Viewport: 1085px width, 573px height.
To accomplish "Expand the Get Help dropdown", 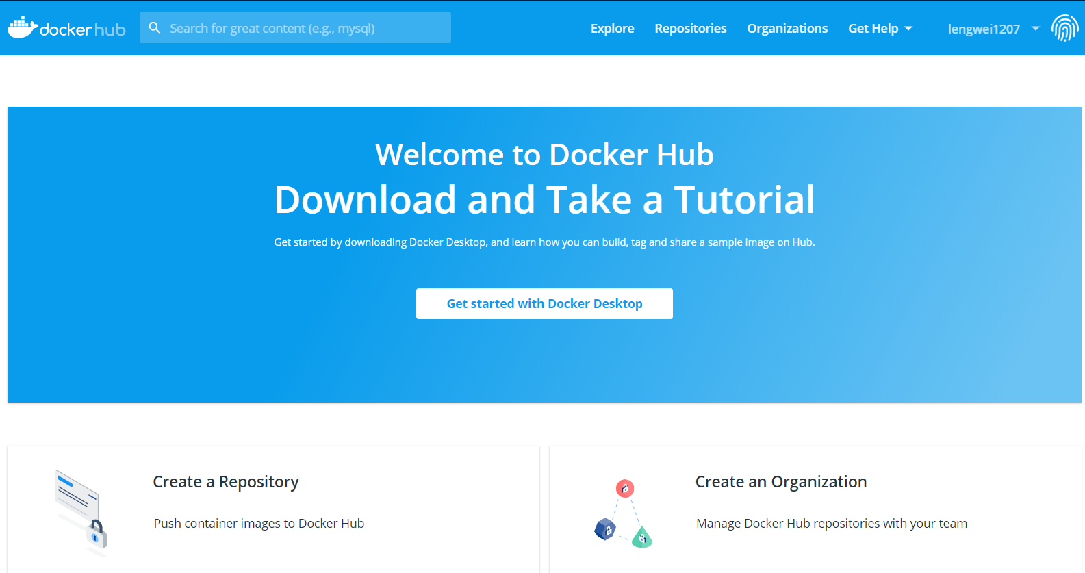I will click(880, 29).
